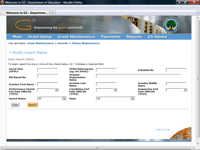Select the Welcome to G5 browser tab

(x=25, y=13)
